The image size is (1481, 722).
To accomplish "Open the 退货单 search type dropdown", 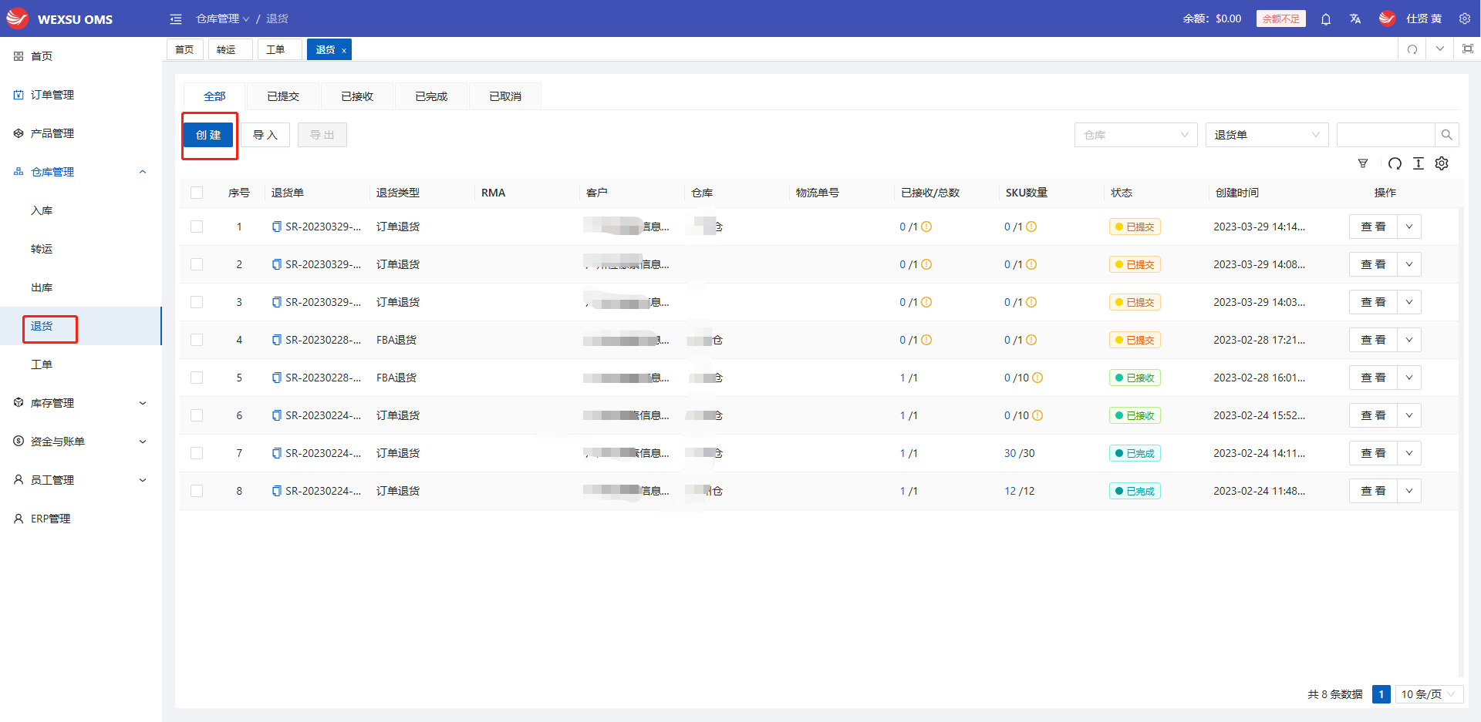I will coord(1267,135).
